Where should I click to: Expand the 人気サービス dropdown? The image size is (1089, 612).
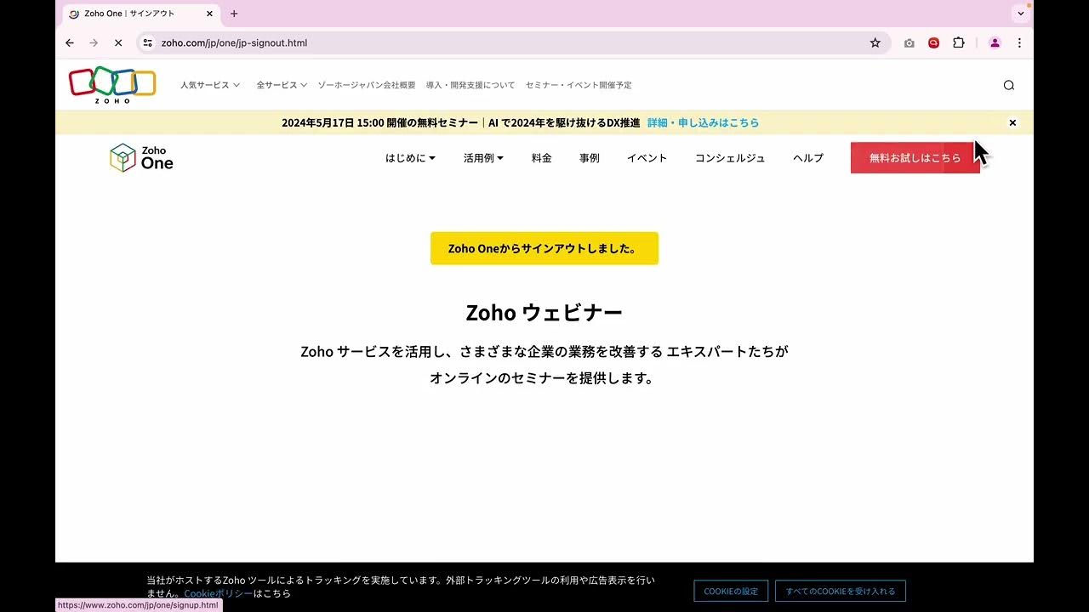click(x=210, y=85)
